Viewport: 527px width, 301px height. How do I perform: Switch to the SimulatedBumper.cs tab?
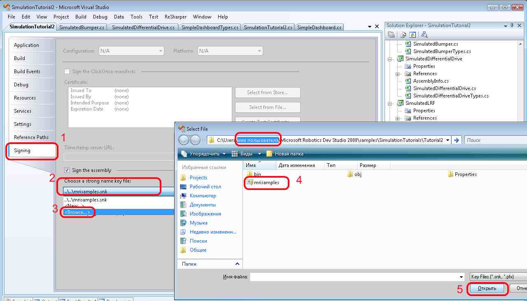pos(82,28)
